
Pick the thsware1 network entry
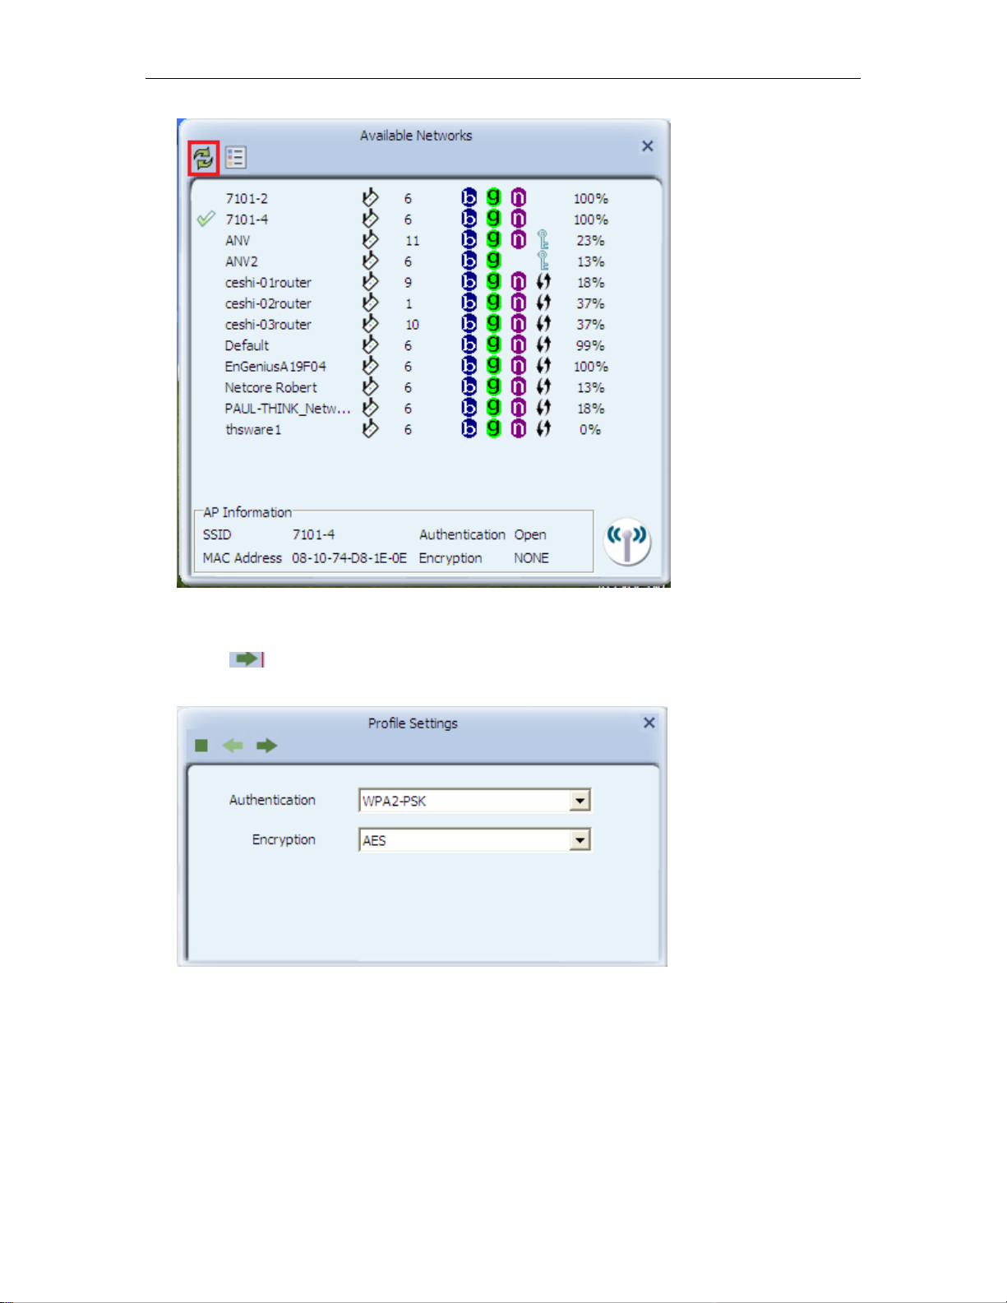tap(253, 430)
